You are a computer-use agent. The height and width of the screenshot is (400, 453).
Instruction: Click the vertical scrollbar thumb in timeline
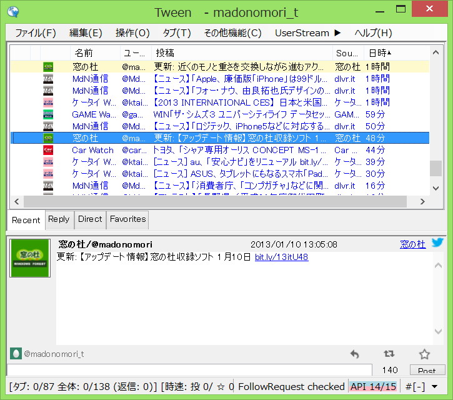click(436, 168)
